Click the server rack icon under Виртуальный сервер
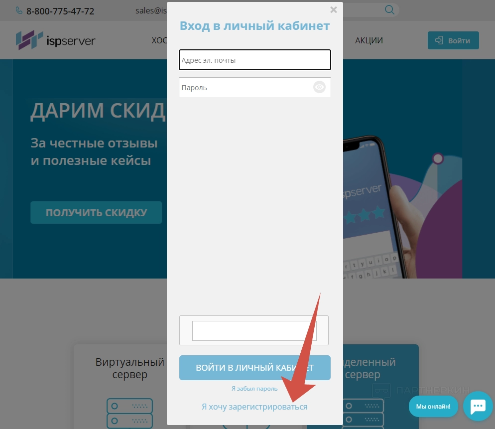 pos(130,413)
